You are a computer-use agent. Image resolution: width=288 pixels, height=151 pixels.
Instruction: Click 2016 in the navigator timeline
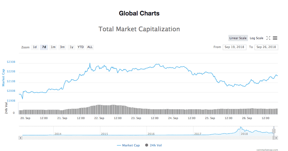pyautogui.click(x=151, y=134)
